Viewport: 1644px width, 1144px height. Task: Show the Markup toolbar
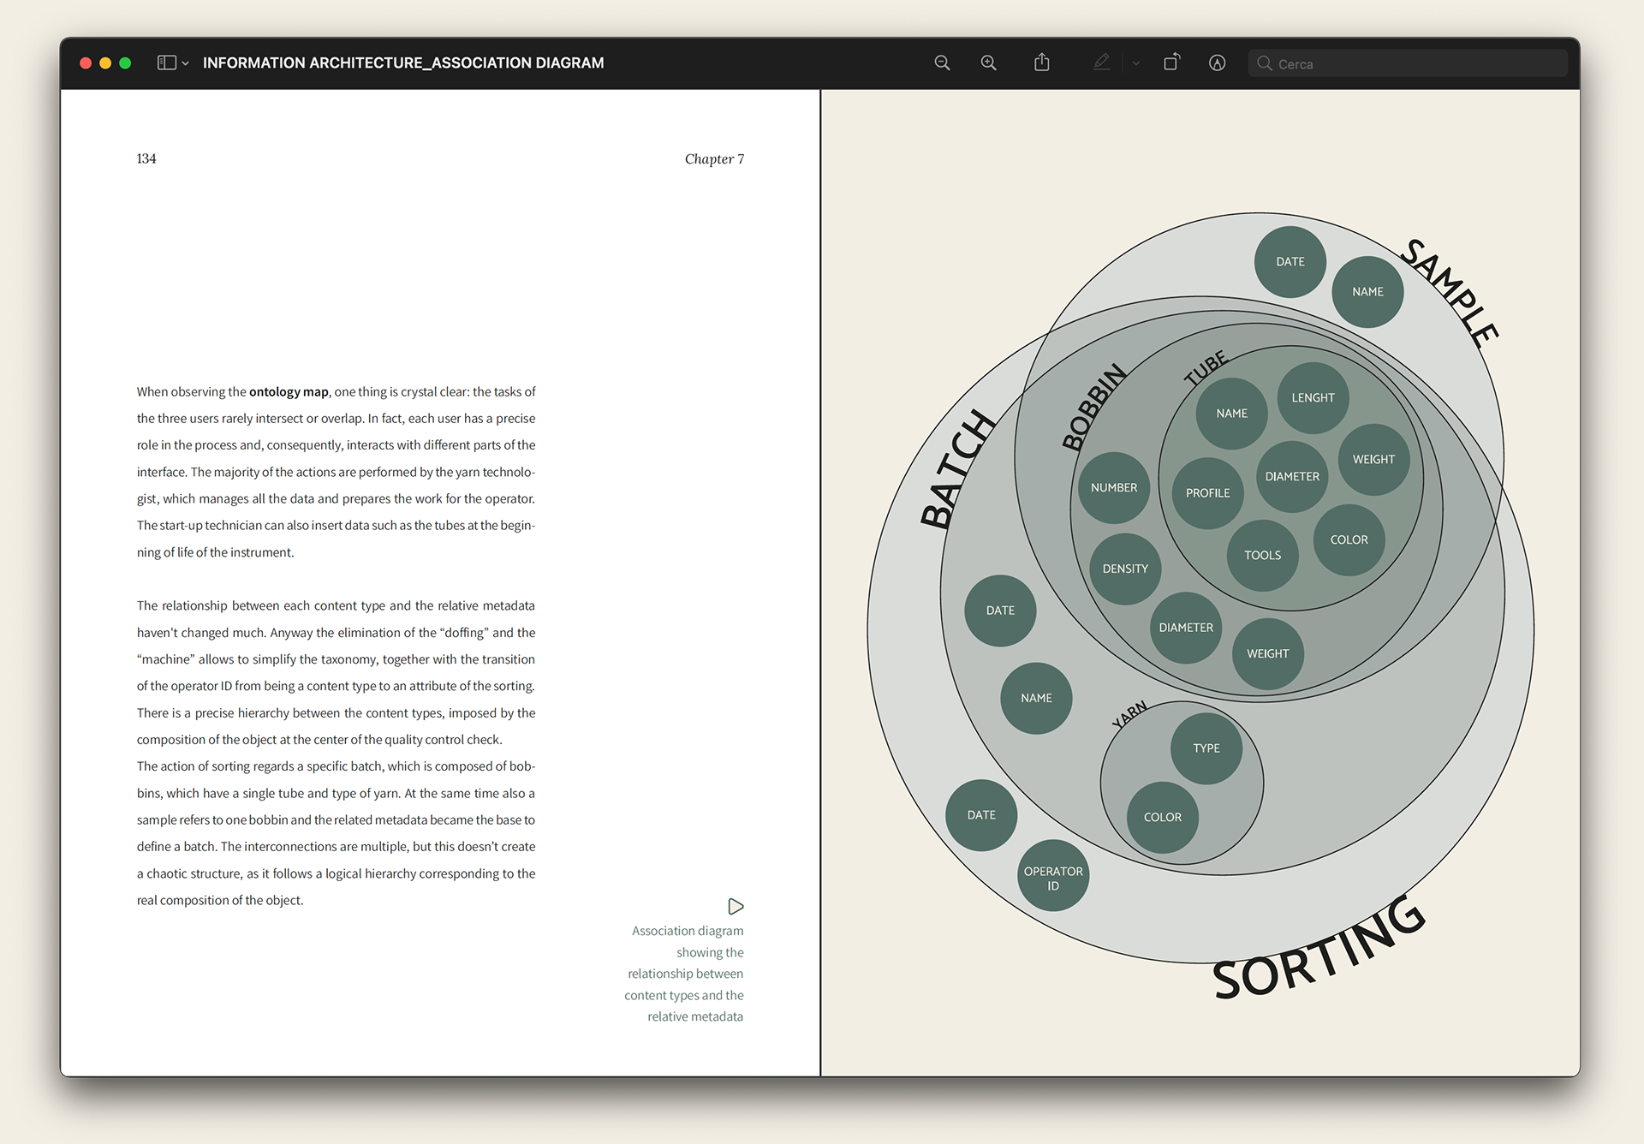pyautogui.click(x=1217, y=63)
